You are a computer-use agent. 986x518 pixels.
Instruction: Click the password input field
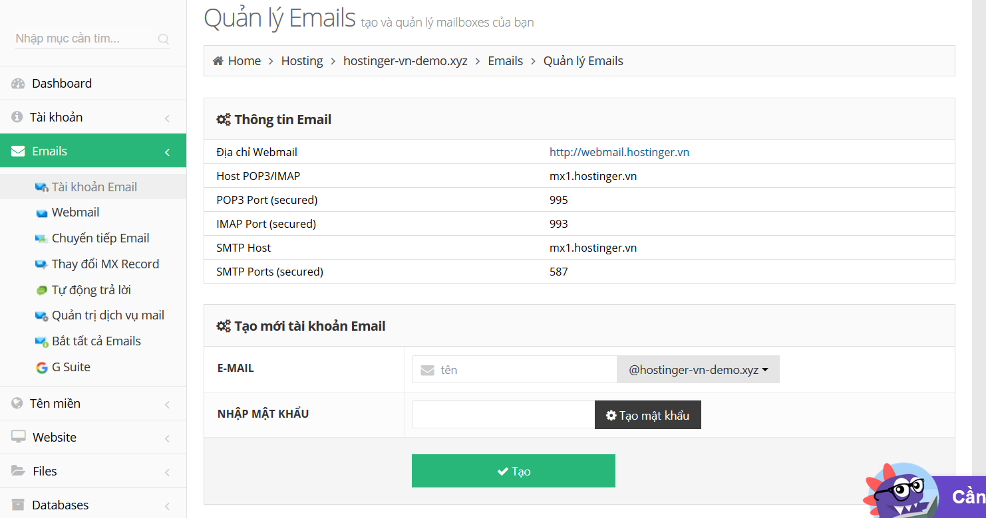tap(504, 414)
